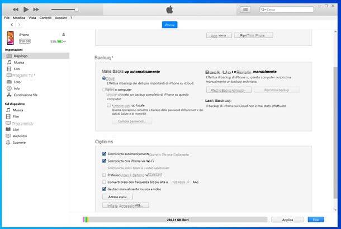Open Suonerie on the device
Viewport: 341px width, 229px height.
pyautogui.click(x=19, y=143)
